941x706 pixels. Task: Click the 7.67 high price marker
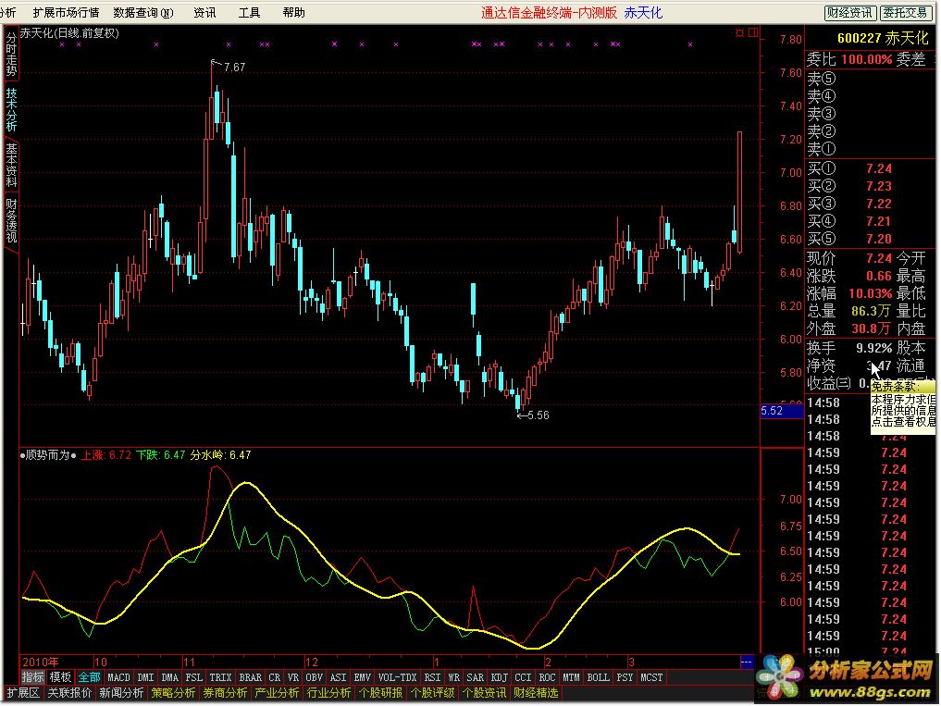(x=235, y=68)
